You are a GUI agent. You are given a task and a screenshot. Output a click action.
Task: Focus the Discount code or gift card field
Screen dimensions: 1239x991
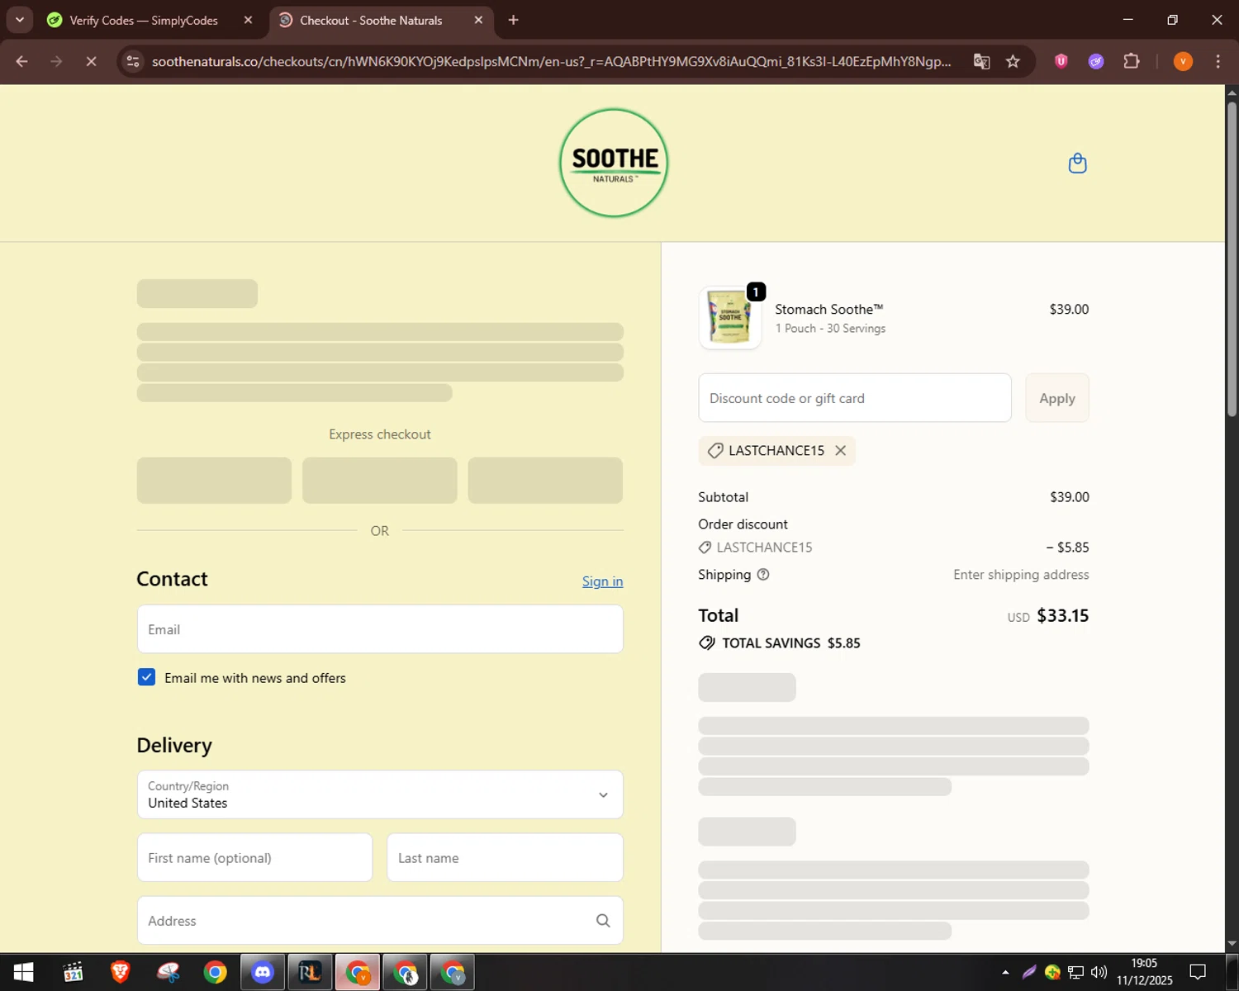(855, 398)
